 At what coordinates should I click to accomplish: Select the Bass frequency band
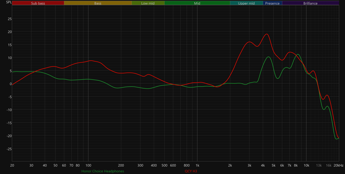point(98,3)
